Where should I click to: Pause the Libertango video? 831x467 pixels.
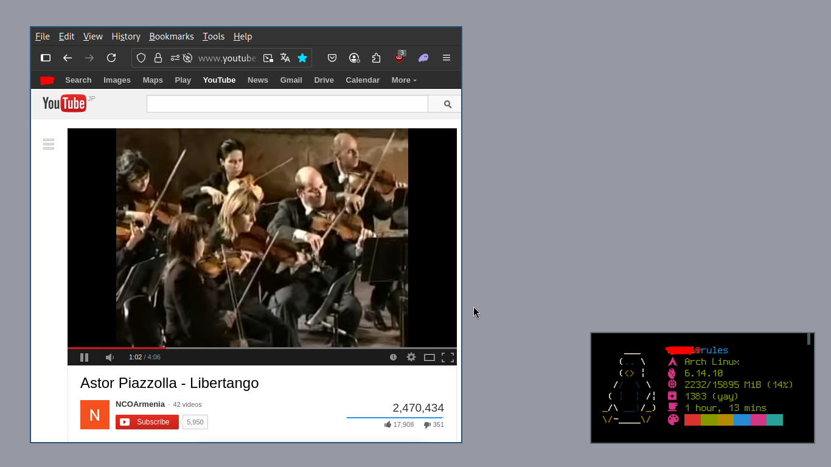pyautogui.click(x=84, y=358)
